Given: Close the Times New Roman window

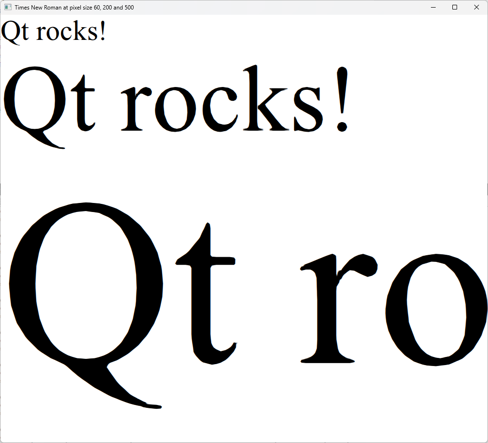Looking at the screenshot, I should pos(476,7).
